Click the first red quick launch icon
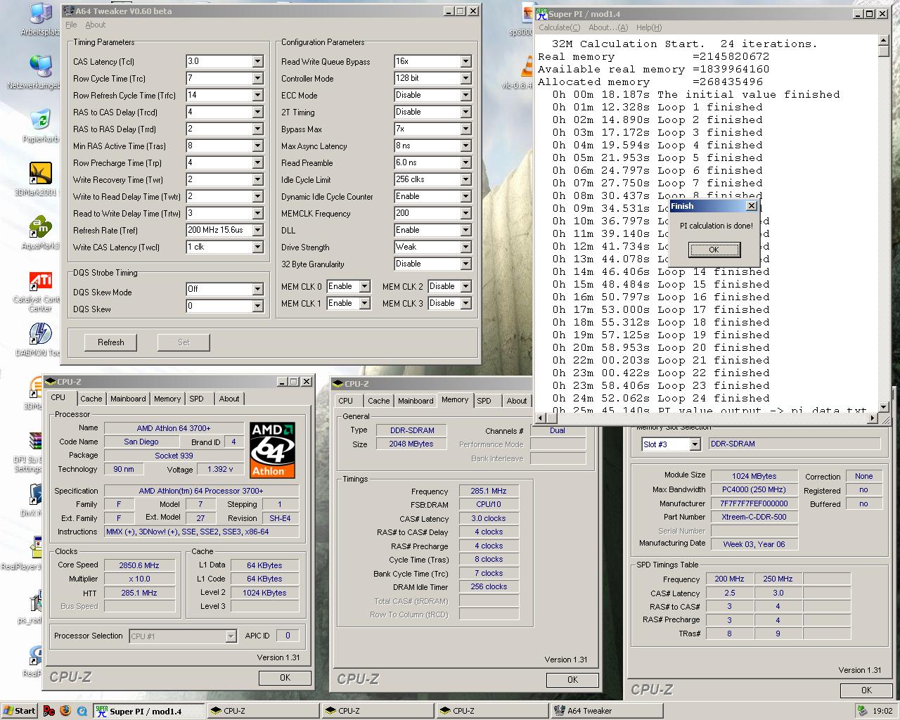Viewport: 900px width, 720px height. pyautogui.click(x=49, y=711)
